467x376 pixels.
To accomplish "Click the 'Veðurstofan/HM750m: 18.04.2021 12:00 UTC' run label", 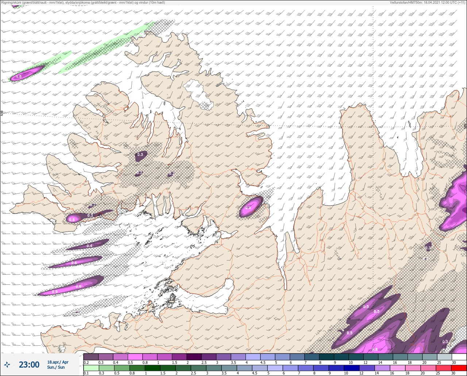I will coord(428,3).
